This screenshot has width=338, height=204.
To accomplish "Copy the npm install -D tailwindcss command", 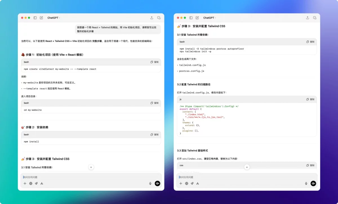I will pyautogui.click(x=310, y=42).
